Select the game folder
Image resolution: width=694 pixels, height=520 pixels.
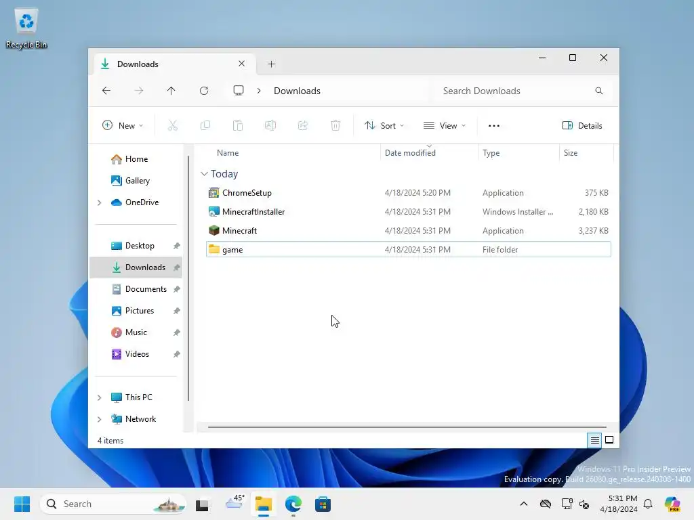[x=408, y=249]
